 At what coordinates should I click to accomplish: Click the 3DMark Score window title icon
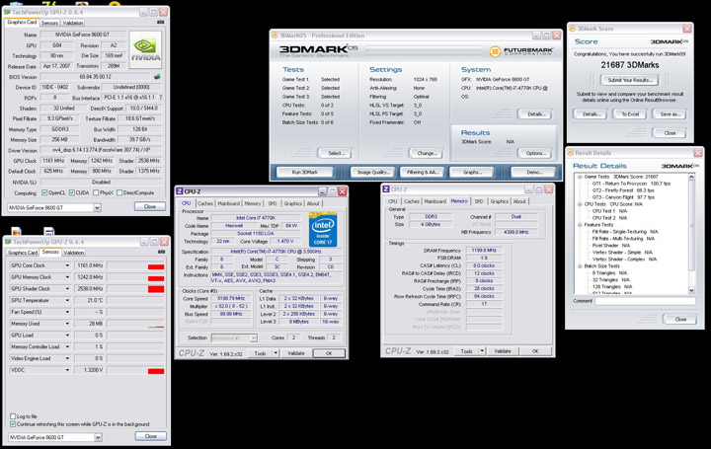[572, 29]
